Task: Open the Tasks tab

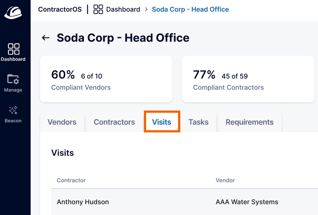Action: [x=199, y=122]
